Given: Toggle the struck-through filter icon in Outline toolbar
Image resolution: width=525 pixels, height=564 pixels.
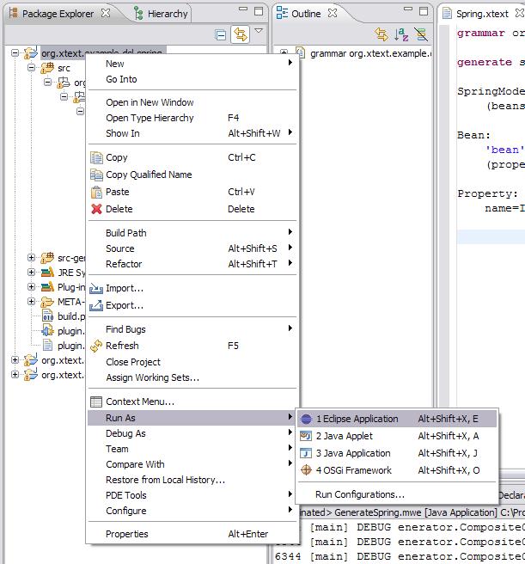Looking at the screenshot, I should point(421,34).
